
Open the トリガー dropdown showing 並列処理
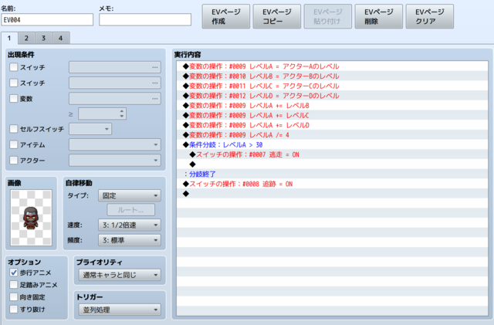pyautogui.click(x=119, y=310)
